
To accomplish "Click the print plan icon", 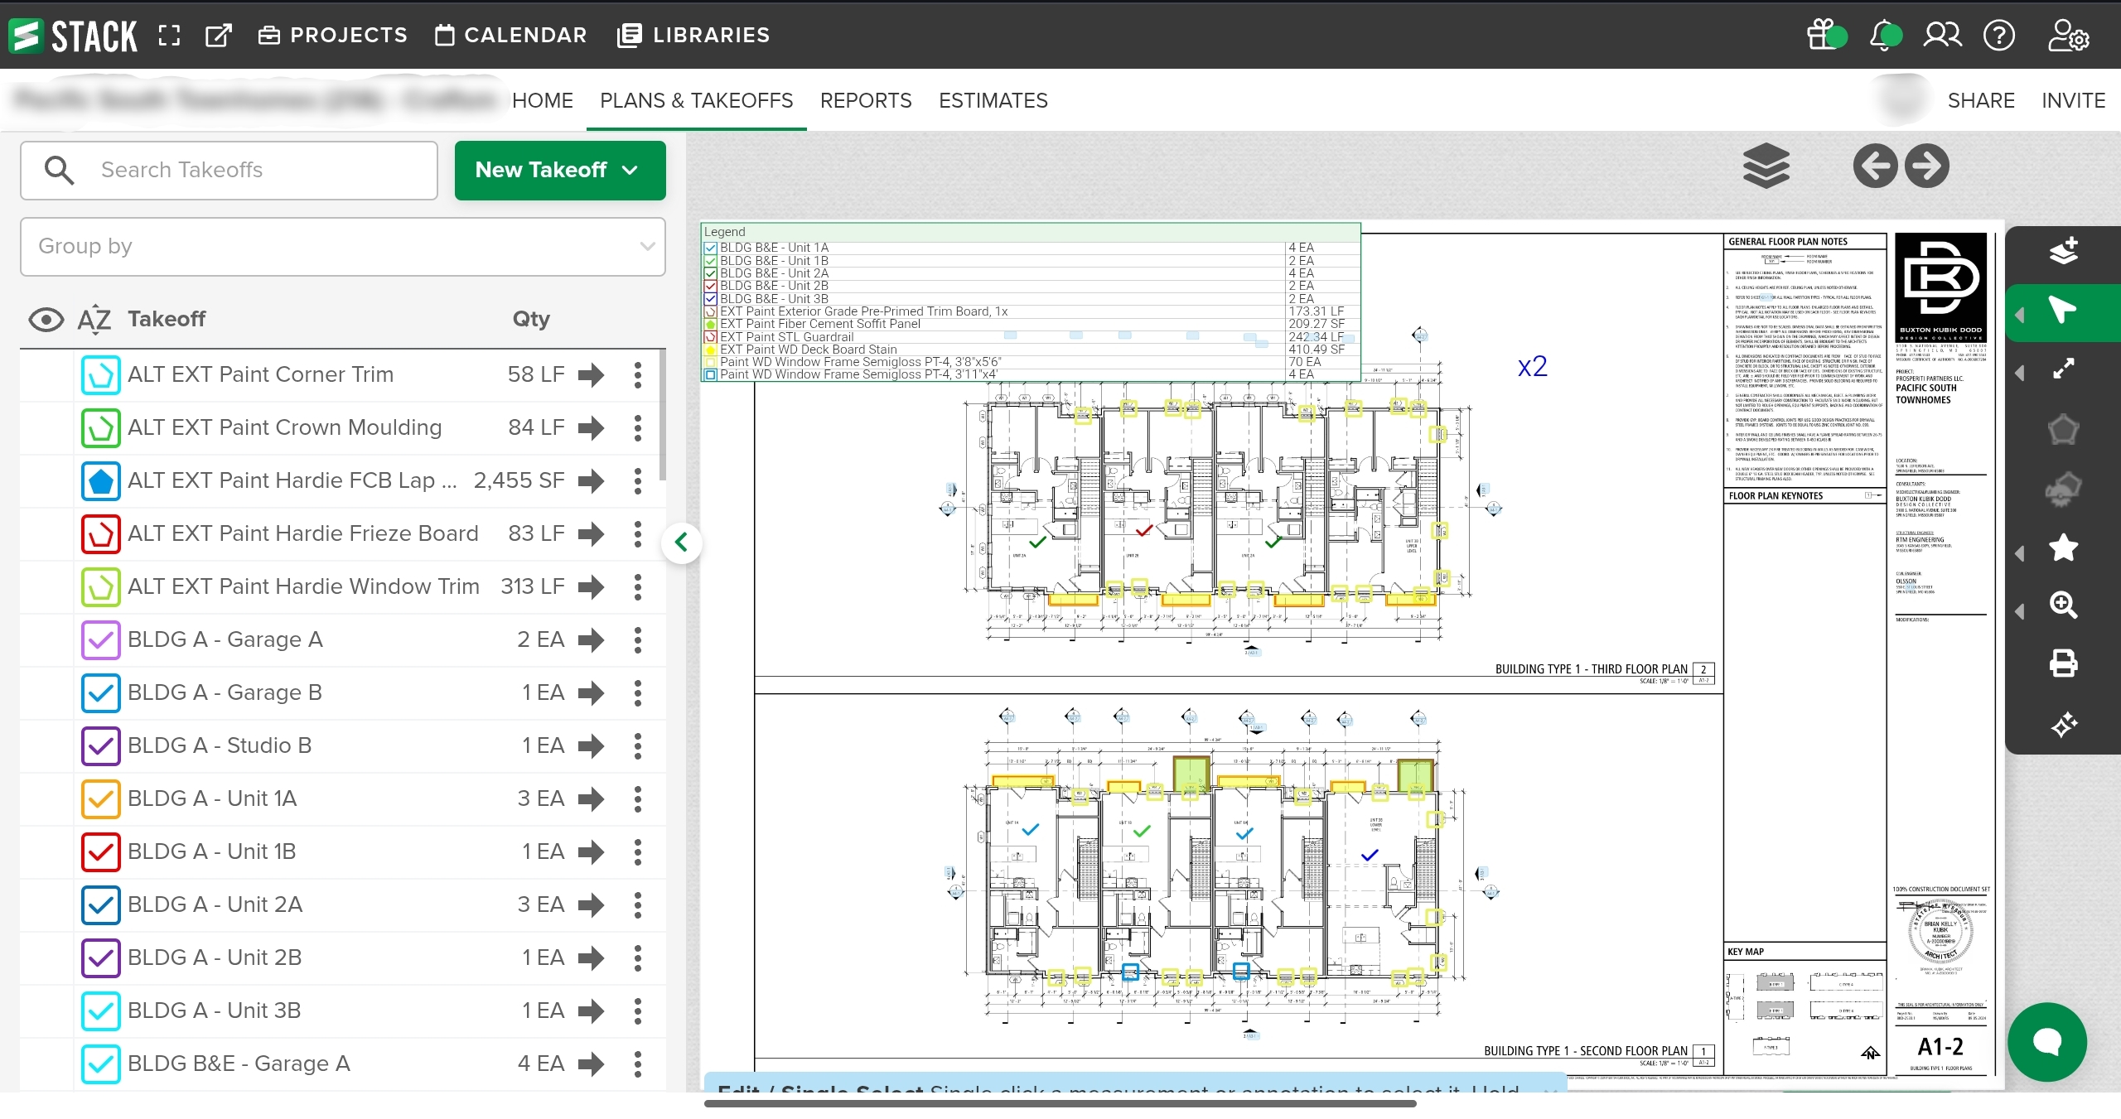I will point(2062,663).
